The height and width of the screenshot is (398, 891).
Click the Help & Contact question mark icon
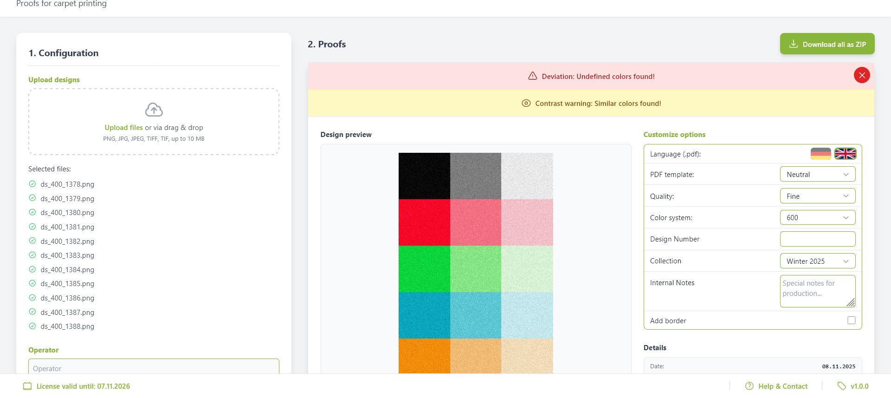click(x=749, y=386)
